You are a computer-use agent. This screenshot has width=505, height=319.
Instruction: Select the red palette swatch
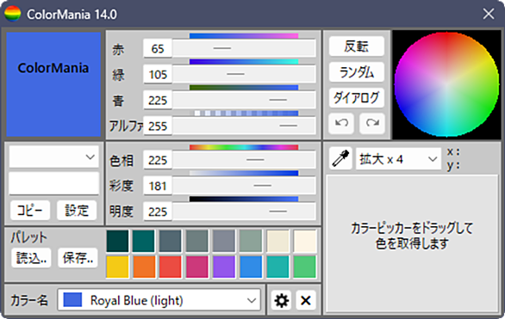171,267
